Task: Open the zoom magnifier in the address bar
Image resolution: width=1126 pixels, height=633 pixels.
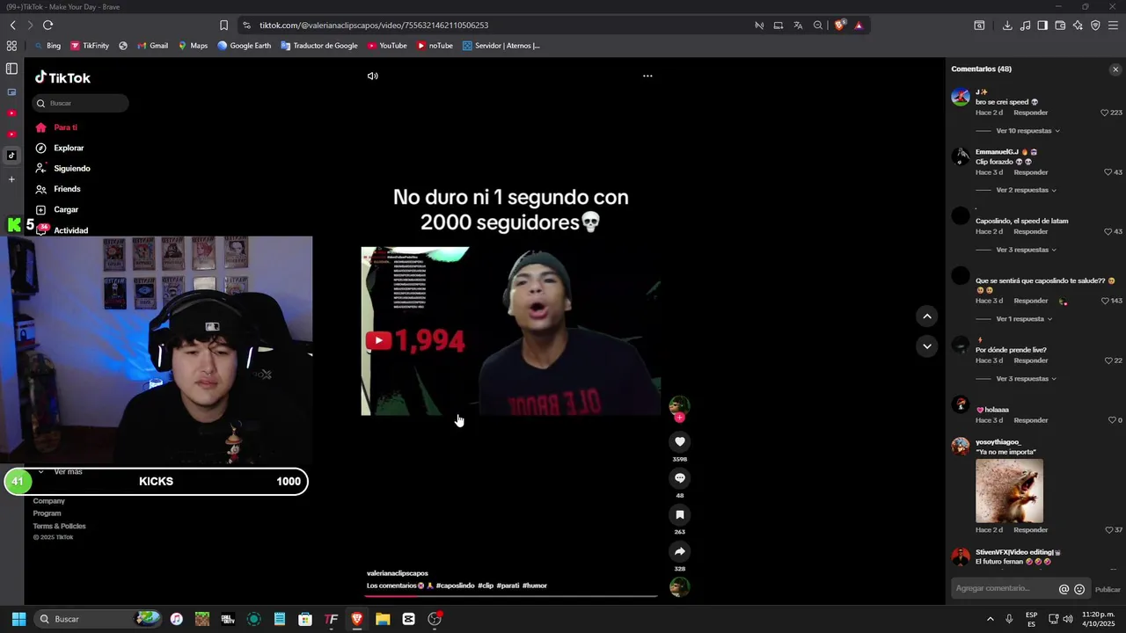Action: point(818,25)
